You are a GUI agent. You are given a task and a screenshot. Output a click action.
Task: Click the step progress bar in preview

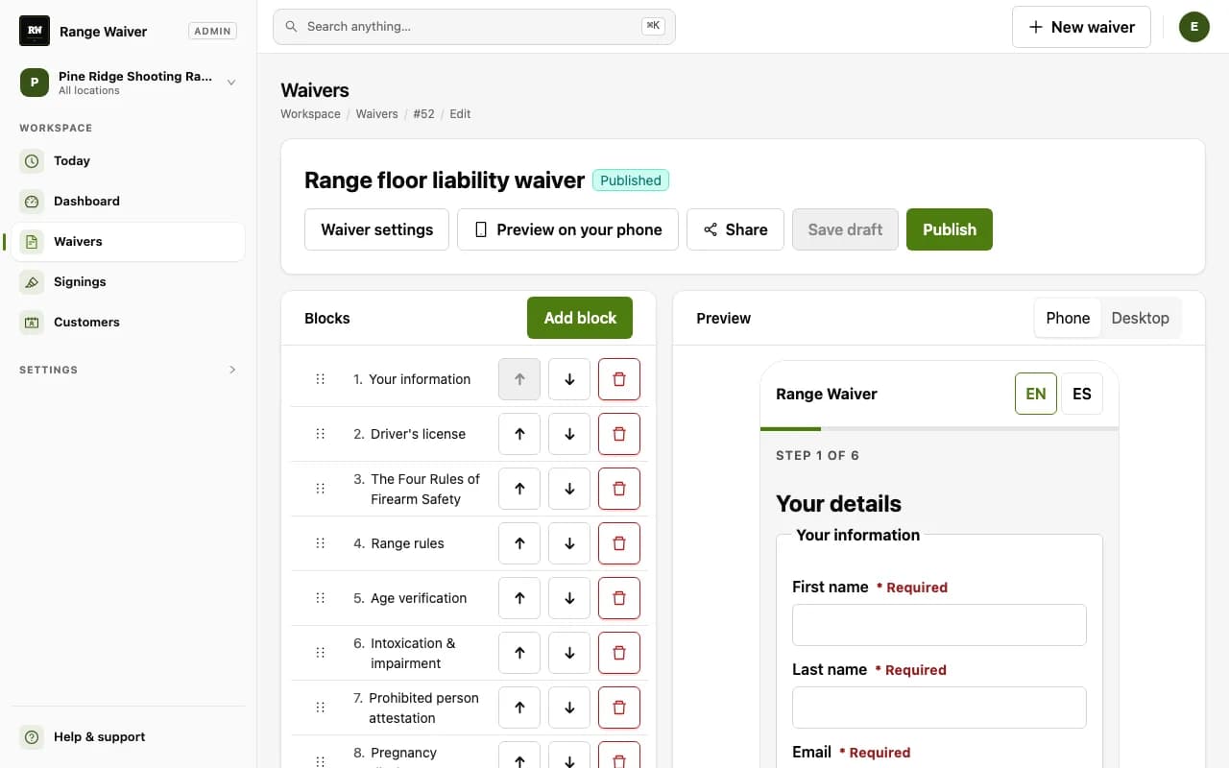[x=939, y=428]
